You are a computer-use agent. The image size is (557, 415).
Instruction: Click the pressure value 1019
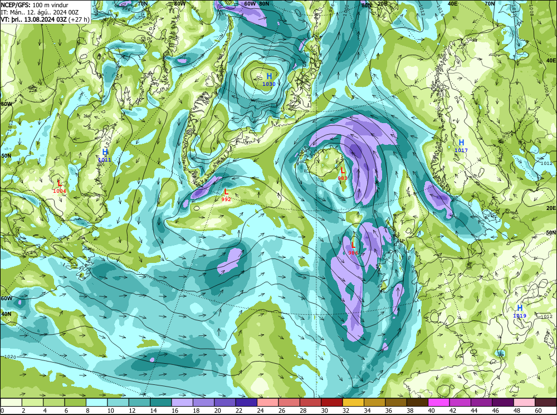click(x=520, y=316)
